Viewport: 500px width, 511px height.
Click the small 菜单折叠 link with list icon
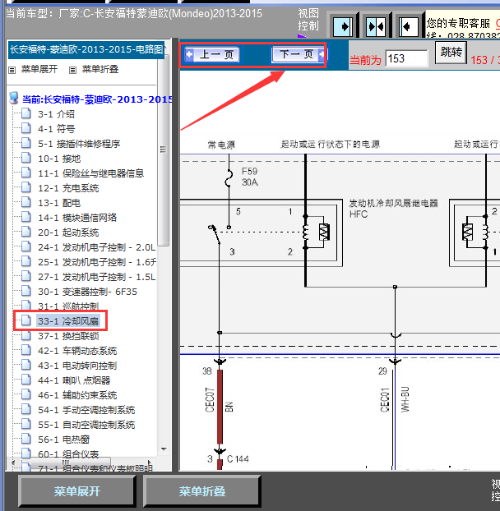(x=95, y=69)
